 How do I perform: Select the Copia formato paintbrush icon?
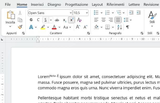pyautogui.click(x=20, y=27)
